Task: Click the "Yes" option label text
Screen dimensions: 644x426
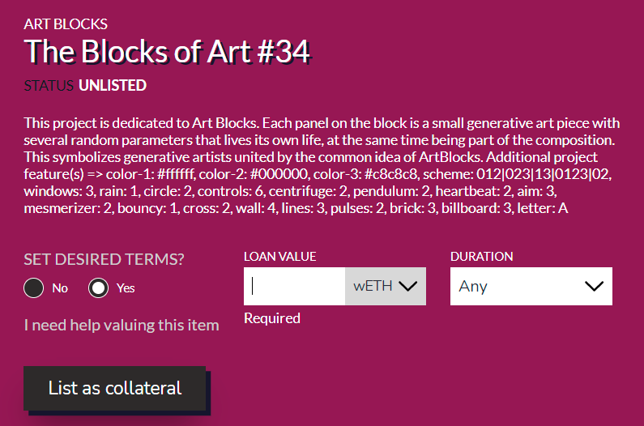Action: pyautogui.click(x=126, y=288)
